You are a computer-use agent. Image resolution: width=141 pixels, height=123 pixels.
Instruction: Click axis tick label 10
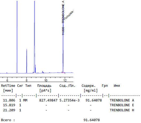46,80
